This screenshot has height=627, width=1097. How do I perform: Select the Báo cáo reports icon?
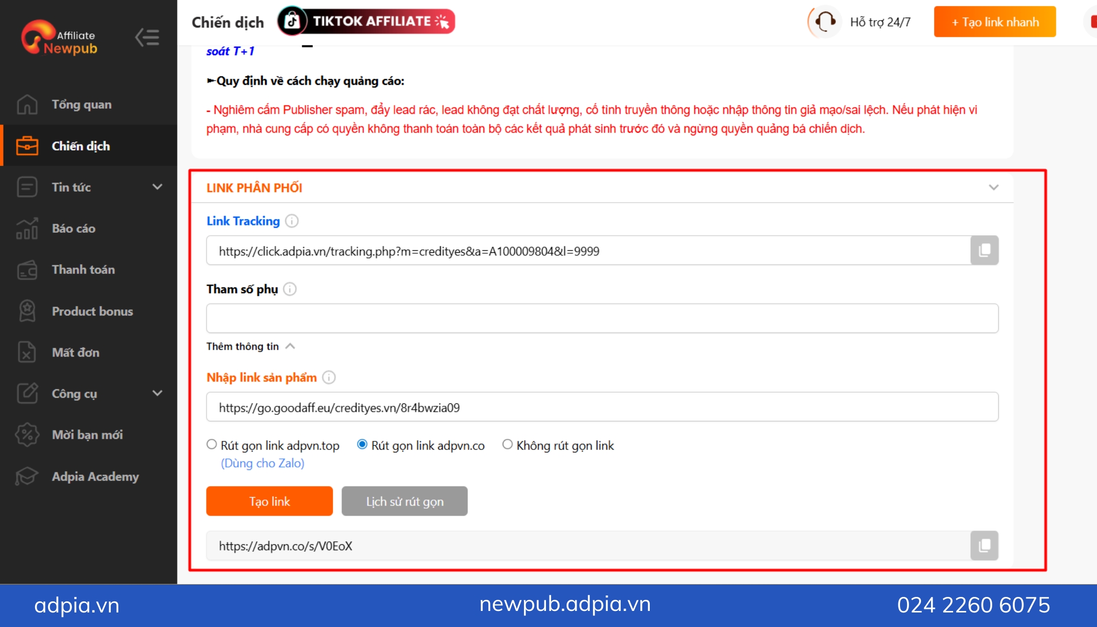pos(27,228)
